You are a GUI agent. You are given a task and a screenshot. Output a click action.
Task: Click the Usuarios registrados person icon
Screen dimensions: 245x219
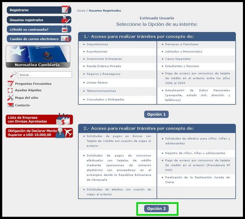65,19
